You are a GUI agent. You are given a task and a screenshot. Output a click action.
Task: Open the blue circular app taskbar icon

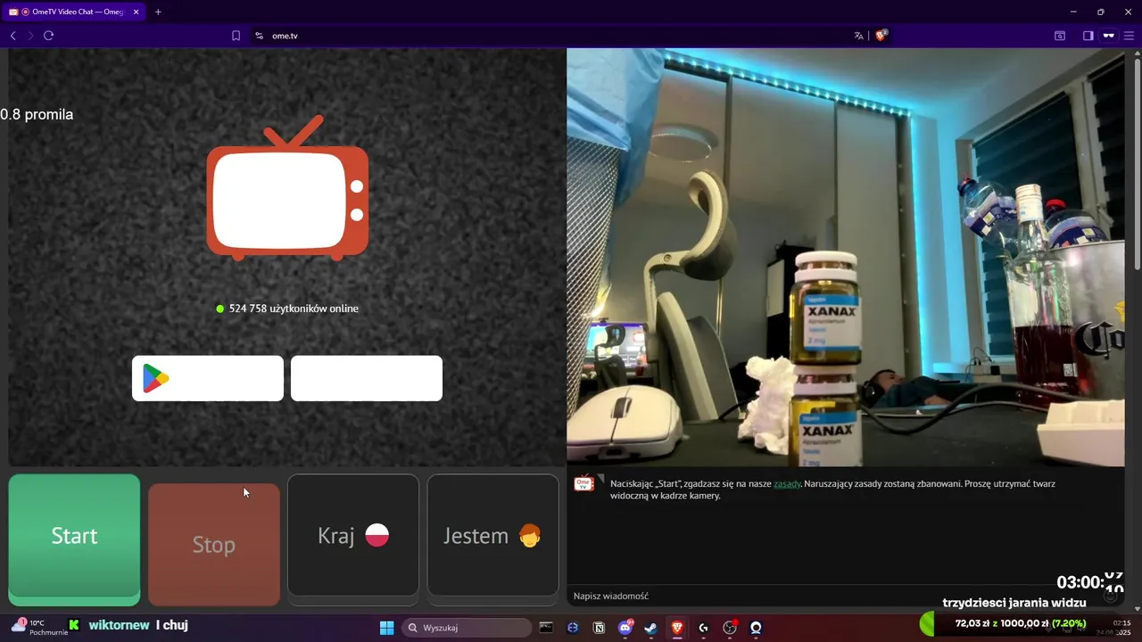573,628
